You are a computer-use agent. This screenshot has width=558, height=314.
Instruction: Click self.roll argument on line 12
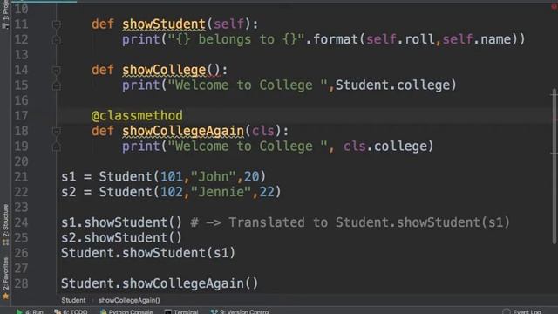click(400, 39)
